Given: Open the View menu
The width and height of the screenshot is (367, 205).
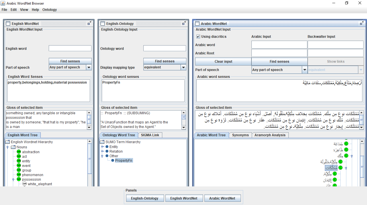Looking at the screenshot, I should (x=24, y=9).
